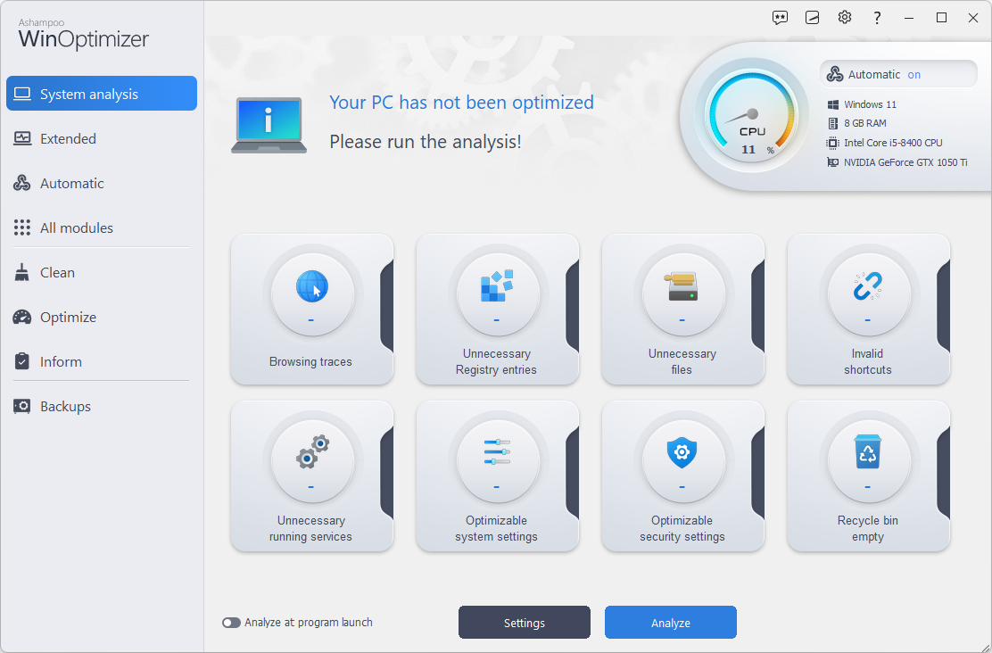Expand the Unnecessary running services card side tab
The height and width of the screenshot is (653, 992).
[386, 473]
